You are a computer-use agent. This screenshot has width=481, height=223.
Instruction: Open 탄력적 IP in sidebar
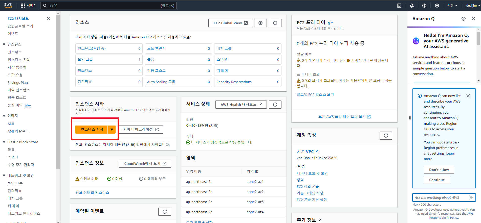(x=15, y=191)
